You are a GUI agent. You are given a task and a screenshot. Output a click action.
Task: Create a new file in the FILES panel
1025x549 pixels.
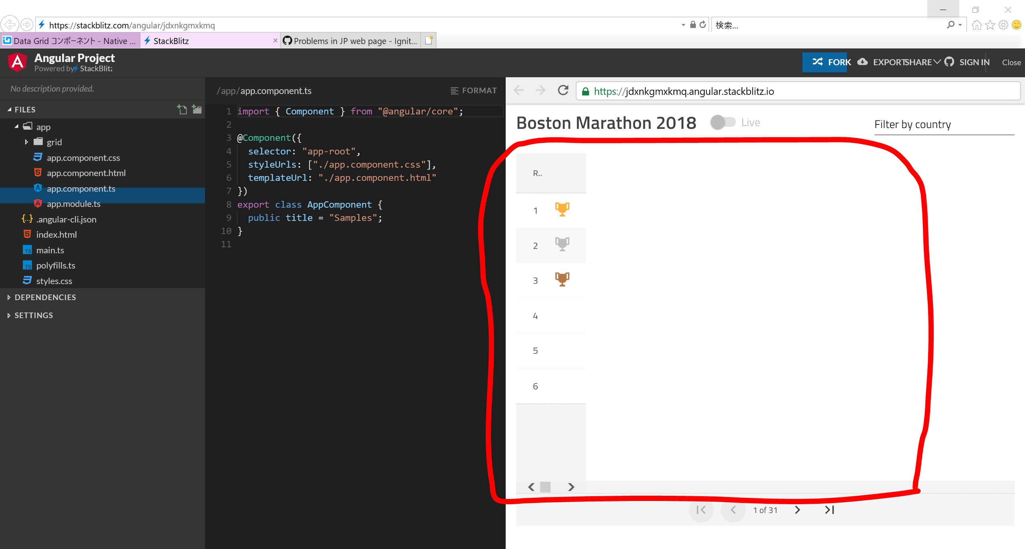(182, 109)
